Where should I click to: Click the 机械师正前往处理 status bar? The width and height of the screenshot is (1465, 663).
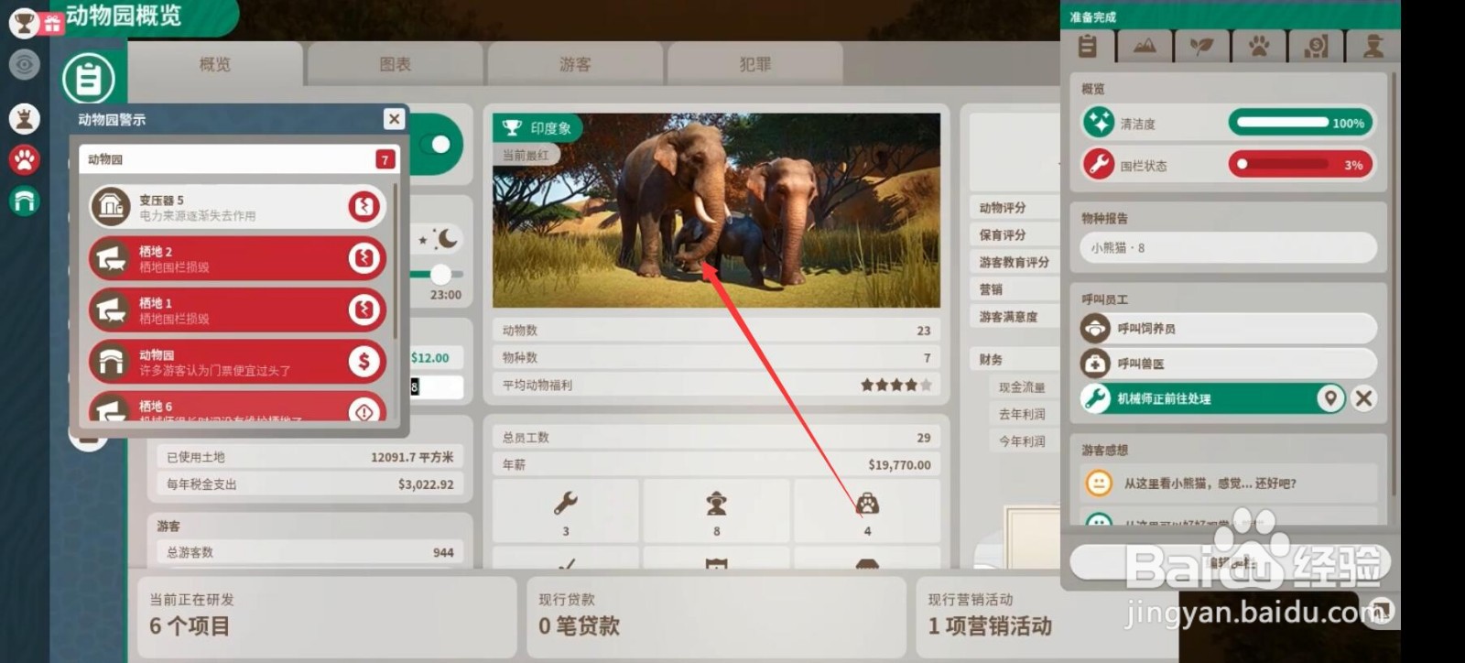click(x=1213, y=398)
